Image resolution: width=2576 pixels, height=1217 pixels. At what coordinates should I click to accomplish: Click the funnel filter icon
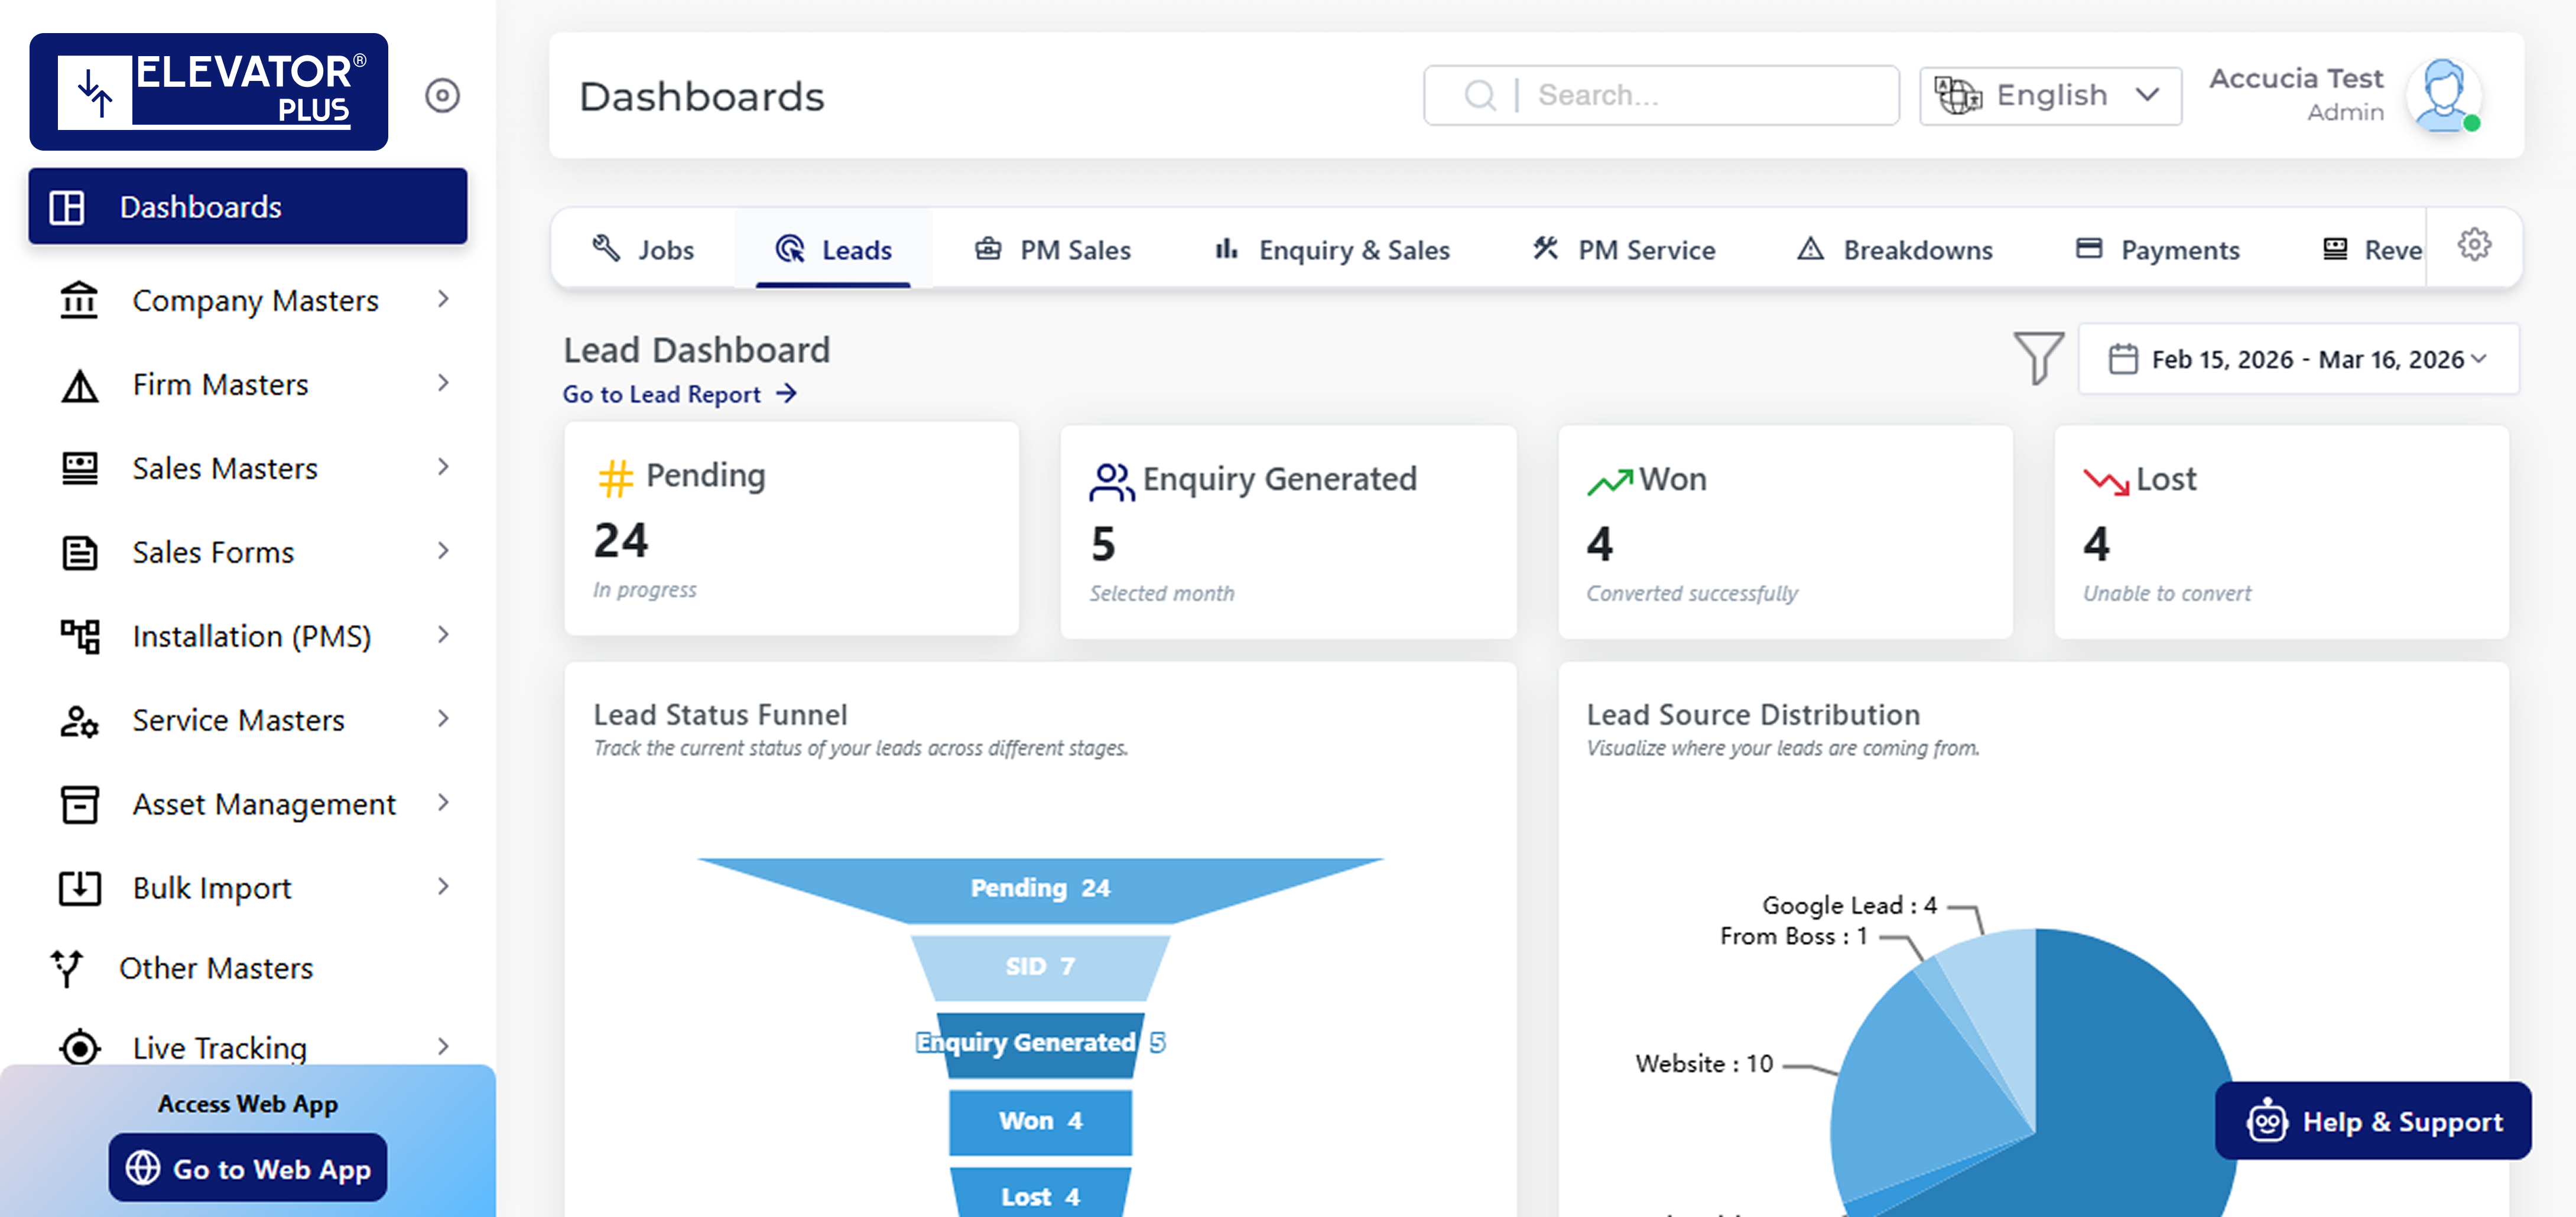tap(2038, 358)
